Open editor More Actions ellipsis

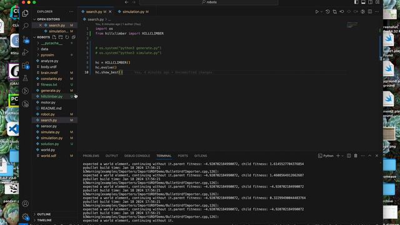point(377,12)
